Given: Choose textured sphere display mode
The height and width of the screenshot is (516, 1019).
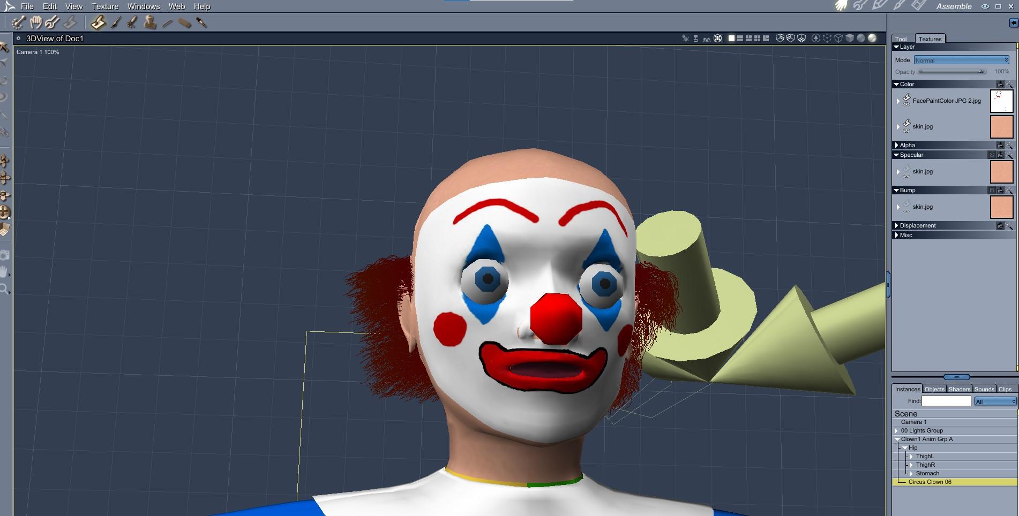Looking at the screenshot, I should pos(872,38).
